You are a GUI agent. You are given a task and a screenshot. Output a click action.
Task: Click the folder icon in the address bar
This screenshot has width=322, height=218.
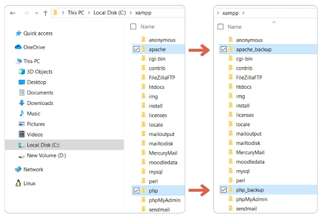pyautogui.click(x=55, y=12)
